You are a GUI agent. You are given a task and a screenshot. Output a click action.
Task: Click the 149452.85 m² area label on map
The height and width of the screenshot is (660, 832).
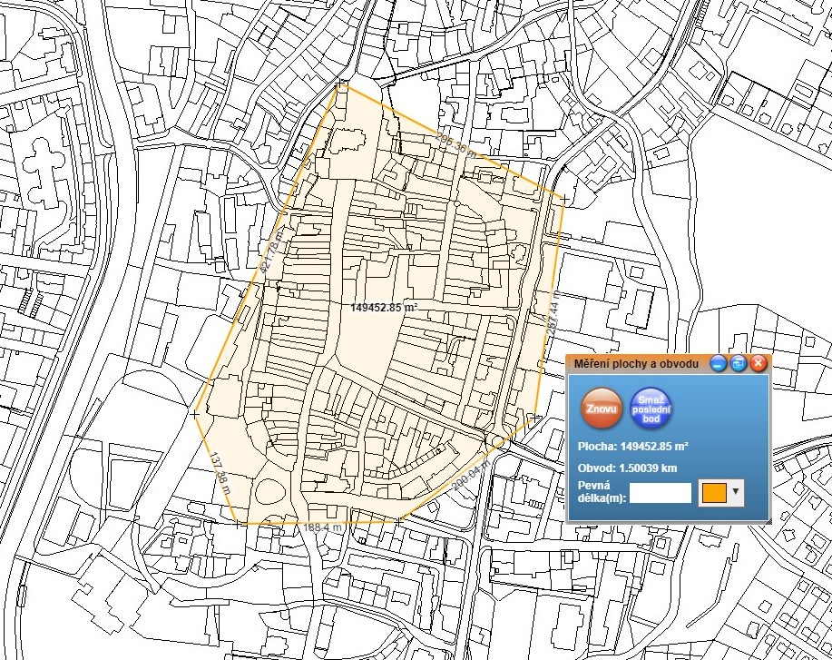pos(384,308)
